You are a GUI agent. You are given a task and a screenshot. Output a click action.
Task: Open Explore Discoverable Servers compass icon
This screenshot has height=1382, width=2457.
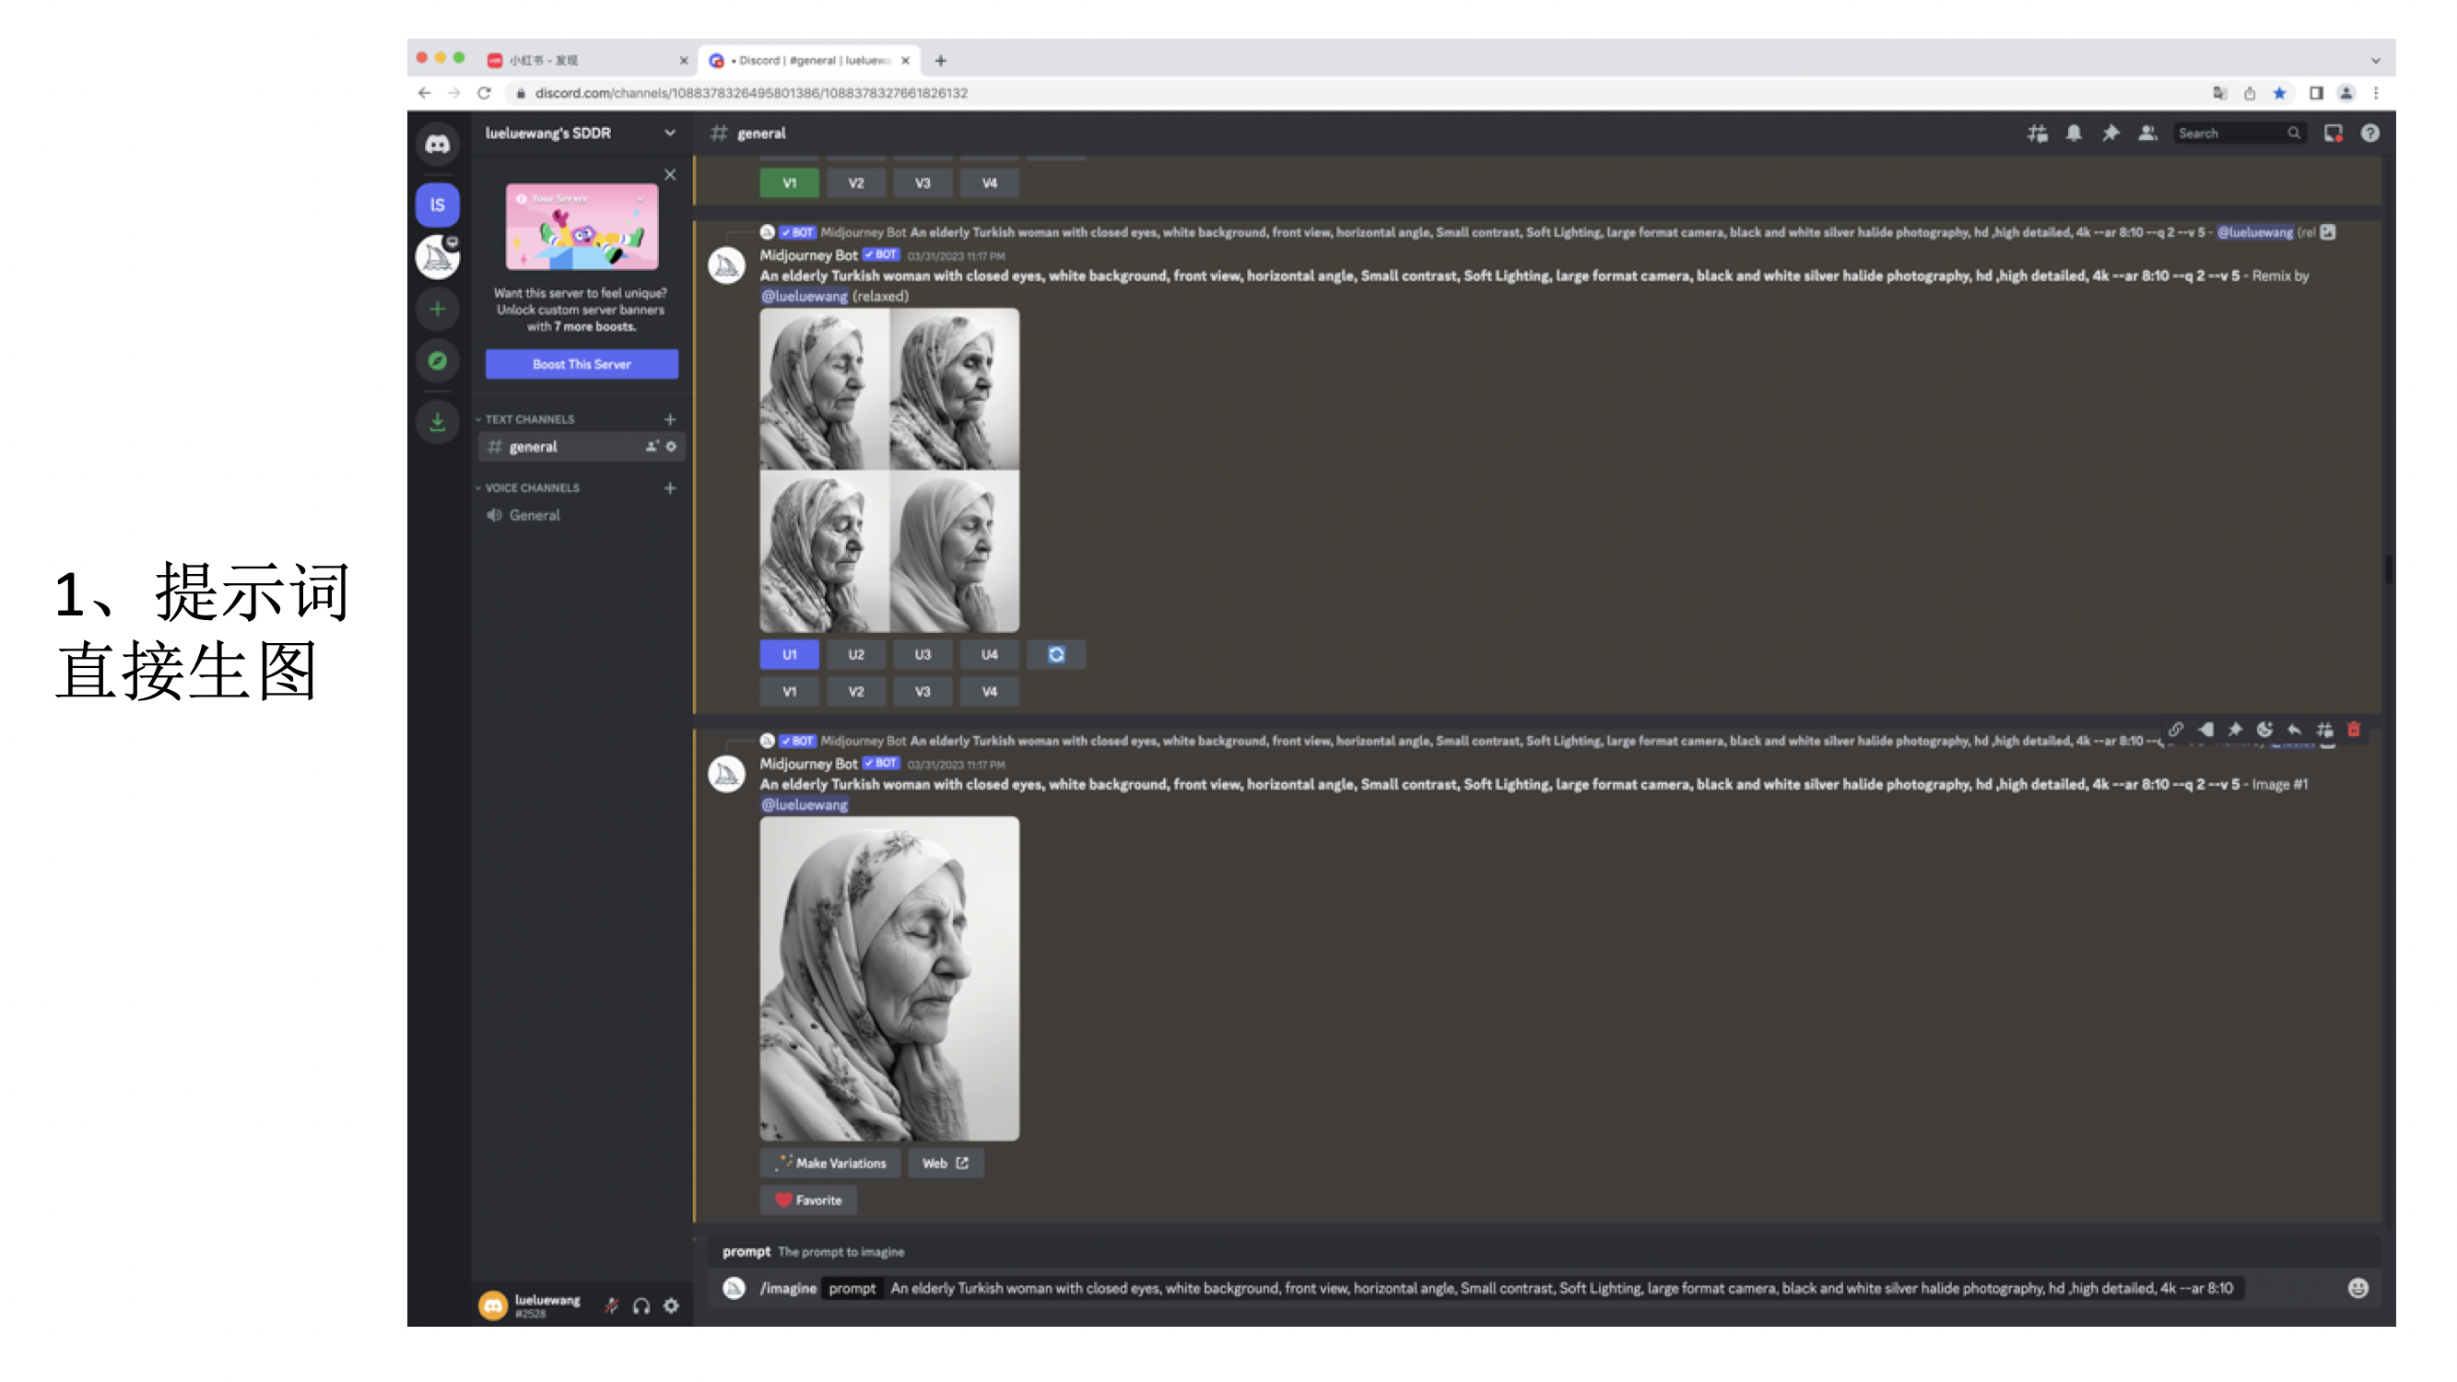click(x=437, y=360)
